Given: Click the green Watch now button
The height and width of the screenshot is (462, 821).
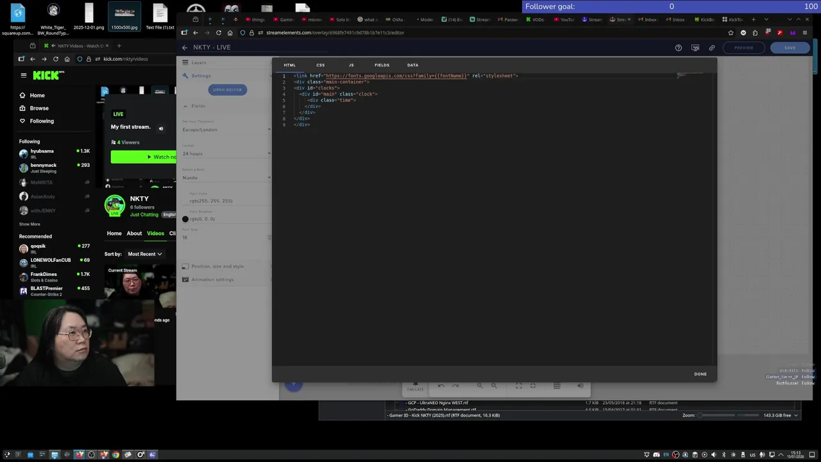Looking at the screenshot, I should (144, 157).
